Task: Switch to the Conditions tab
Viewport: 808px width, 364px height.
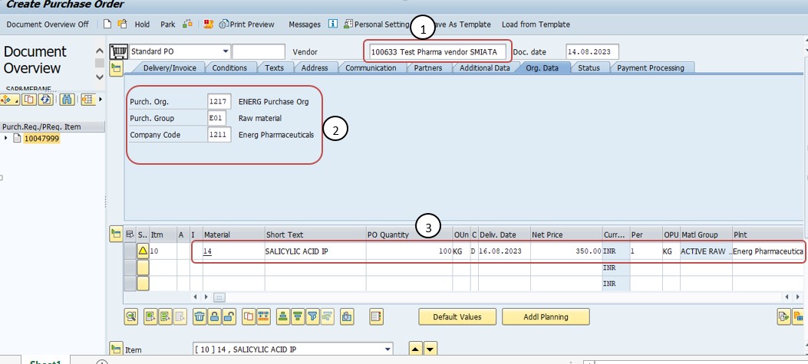Action: point(229,67)
